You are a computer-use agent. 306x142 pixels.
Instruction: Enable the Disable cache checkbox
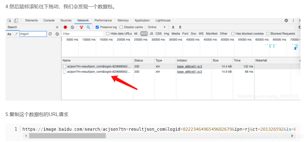121,27
